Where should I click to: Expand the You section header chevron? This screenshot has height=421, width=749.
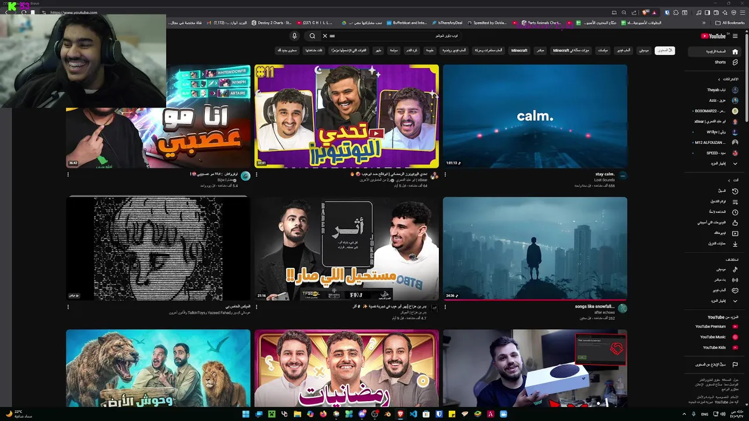point(729,180)
